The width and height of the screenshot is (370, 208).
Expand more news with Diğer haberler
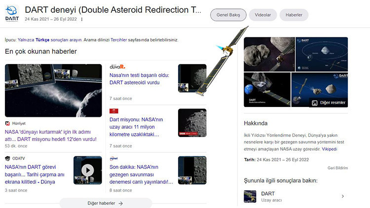coord(105,203)
